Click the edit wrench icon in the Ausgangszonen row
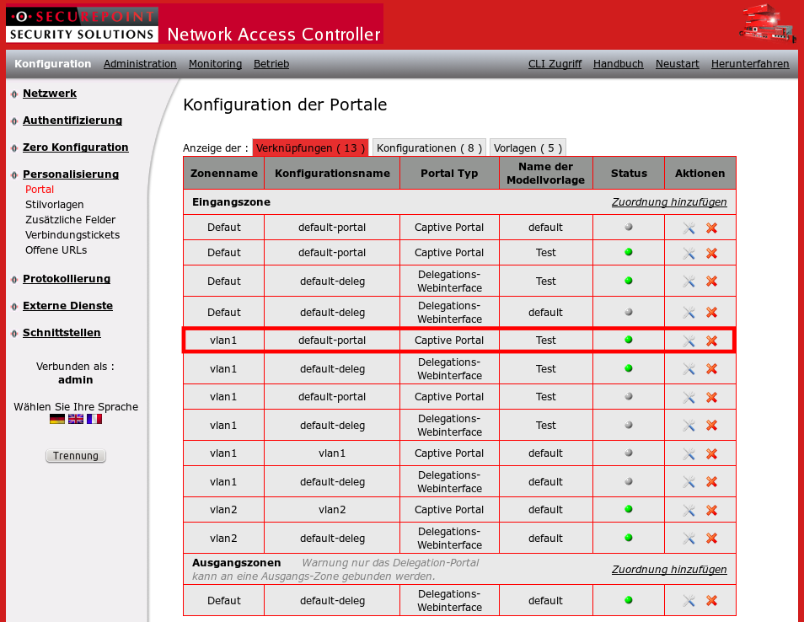Image resolution: width=804 pixels, height=622 pixels. tap(688, 600)
